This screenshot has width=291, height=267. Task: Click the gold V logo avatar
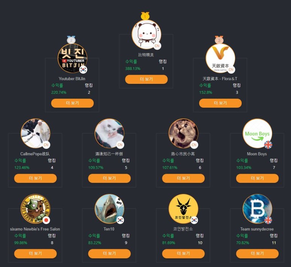pyautogui.click(x=220, y=58)
